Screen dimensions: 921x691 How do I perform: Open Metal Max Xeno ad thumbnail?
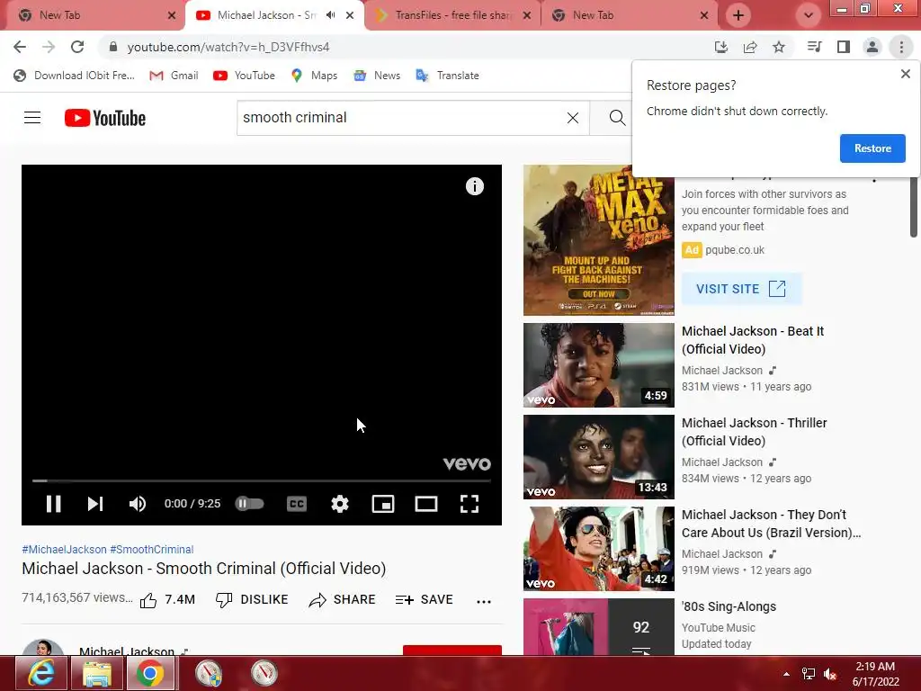(x=598, y=239)
